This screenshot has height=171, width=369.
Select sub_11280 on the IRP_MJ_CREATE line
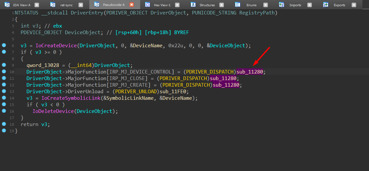(227, 85)
